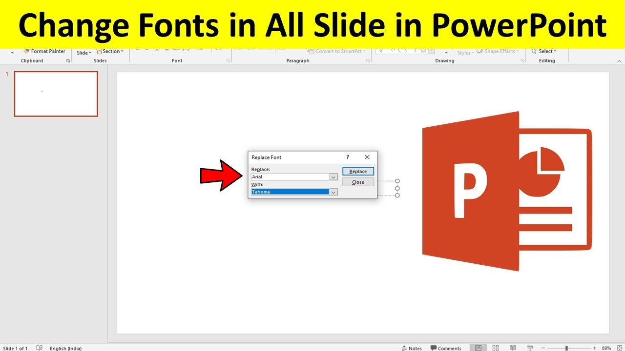Switch to Slide Sorter view
Viewport: 625px width, 351px height.
[x=496, y=348]
